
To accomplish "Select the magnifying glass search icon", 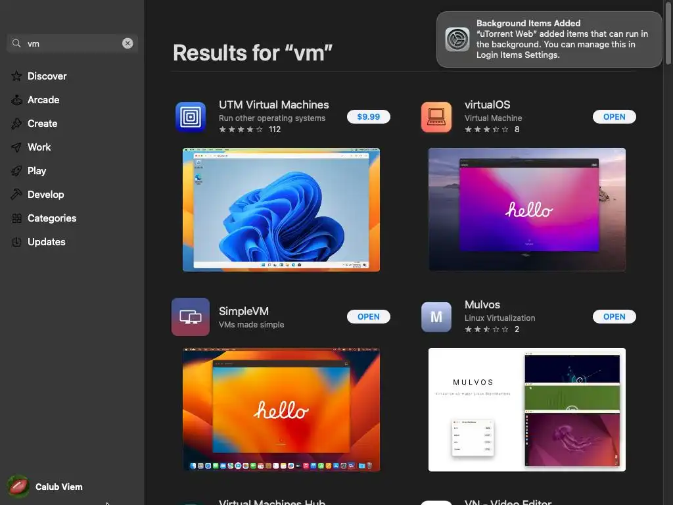I will [x=16, y=43].
